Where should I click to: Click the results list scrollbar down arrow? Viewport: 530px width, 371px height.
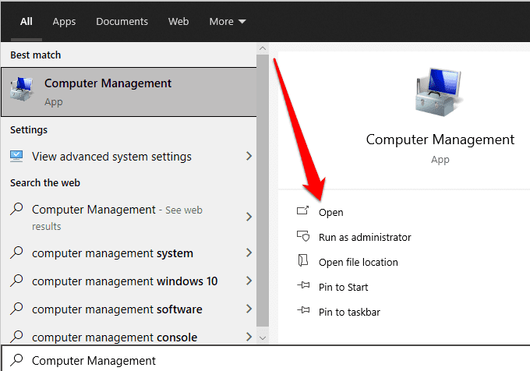point(263,338)
